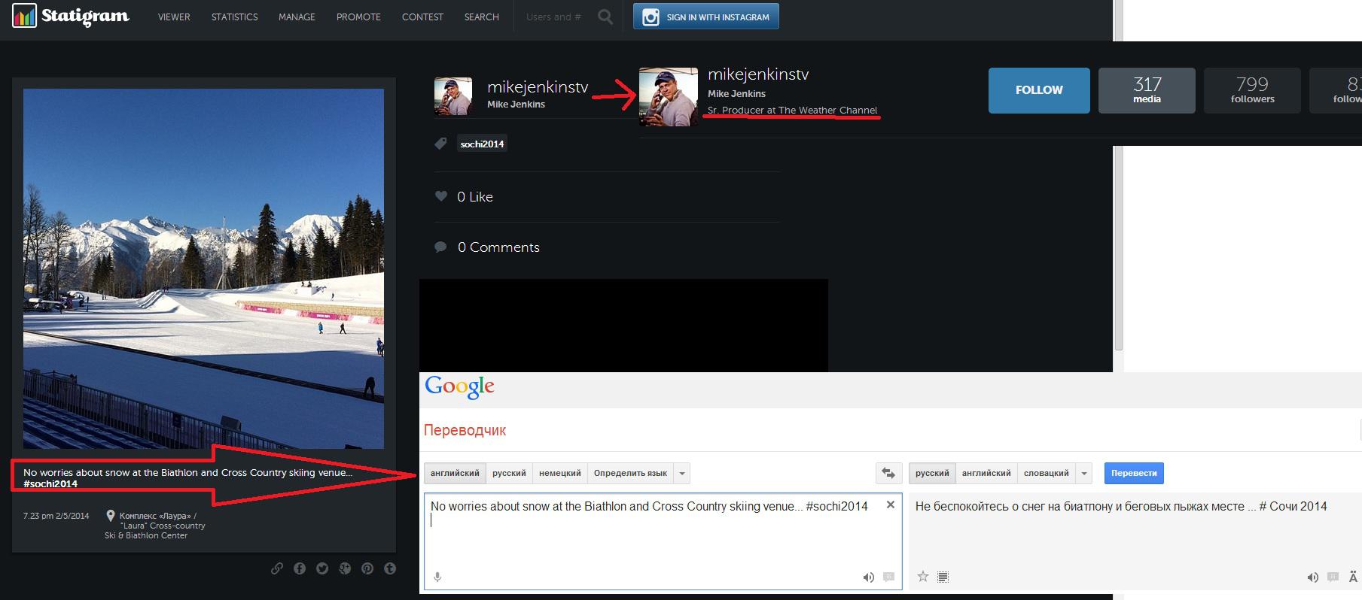Open the PROMOTE menu
This screenshot has height=600, width=1362.
tap(358, 17)
